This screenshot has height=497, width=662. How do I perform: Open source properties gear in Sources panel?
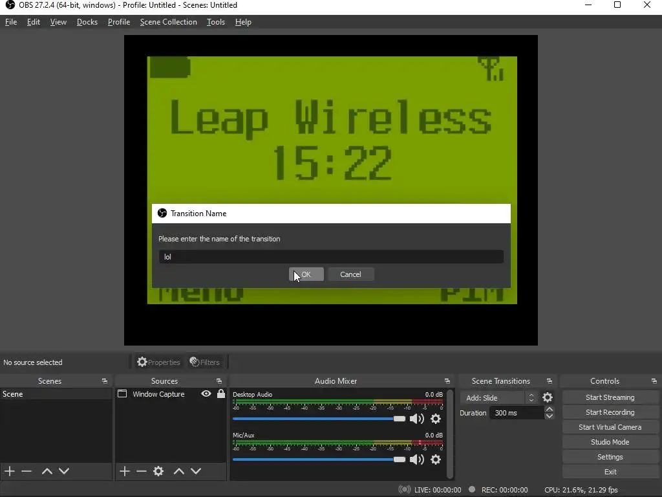point(158,471)
